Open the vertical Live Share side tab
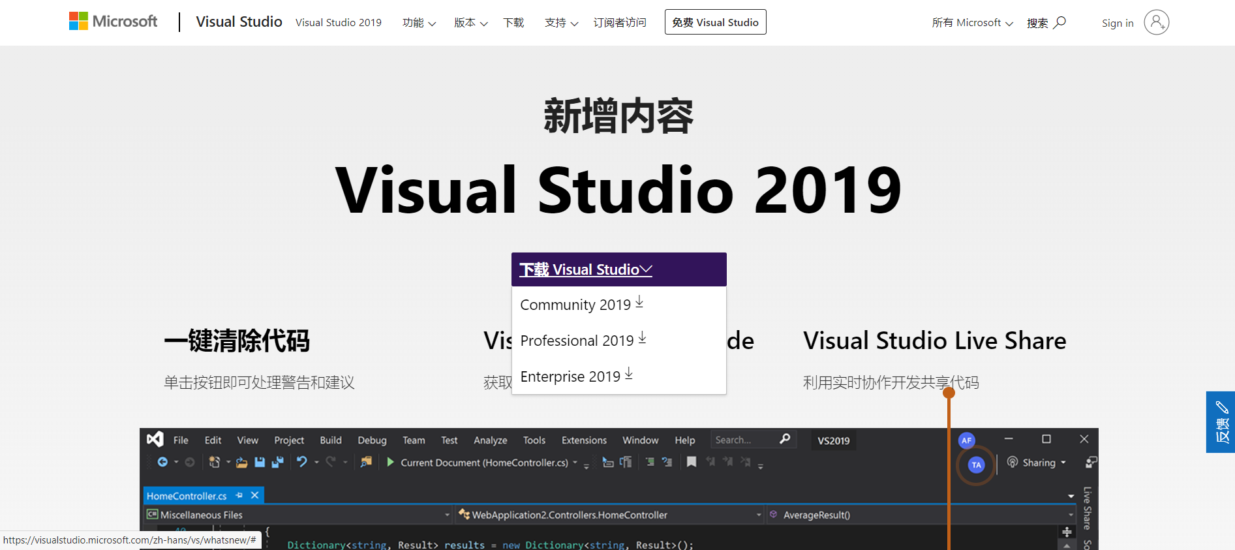The image size is (1235, 550). pyautogui.click(x=1087, y=508)
